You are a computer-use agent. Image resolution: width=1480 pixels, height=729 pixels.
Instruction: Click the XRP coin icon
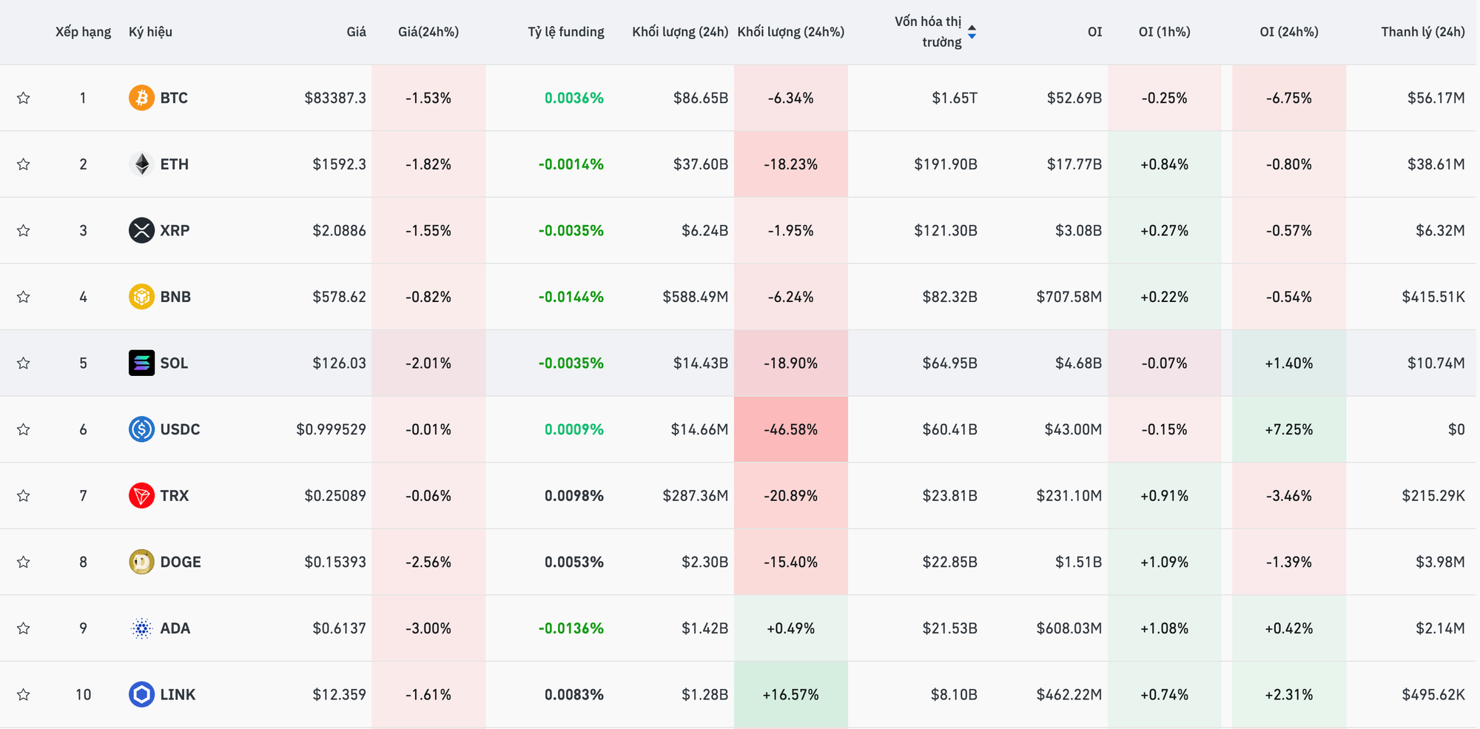[x=141, y=230]
